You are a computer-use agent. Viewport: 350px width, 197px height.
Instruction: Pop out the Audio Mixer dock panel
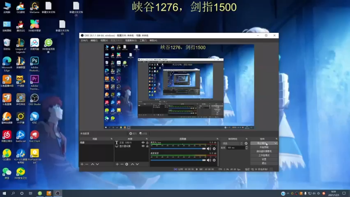point(217,139)
